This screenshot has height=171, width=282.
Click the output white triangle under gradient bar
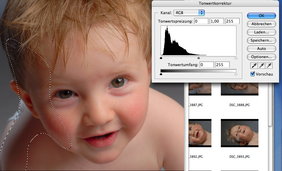pos(236,75)
